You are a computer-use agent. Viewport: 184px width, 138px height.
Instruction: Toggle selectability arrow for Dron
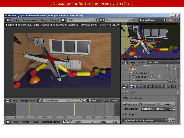pos(171,69)
